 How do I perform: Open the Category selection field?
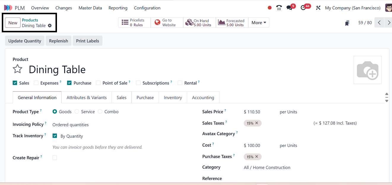(x=267, y=168)
